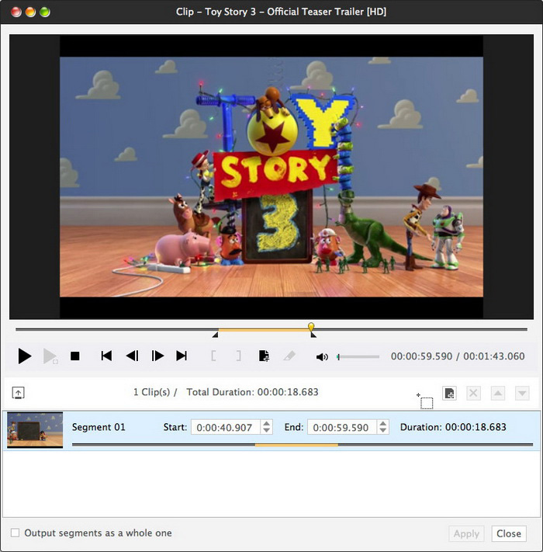The width and height of the screenshot is (543, 552).
Task: Step forward to the next frame
Action: (x=157, y=356)
